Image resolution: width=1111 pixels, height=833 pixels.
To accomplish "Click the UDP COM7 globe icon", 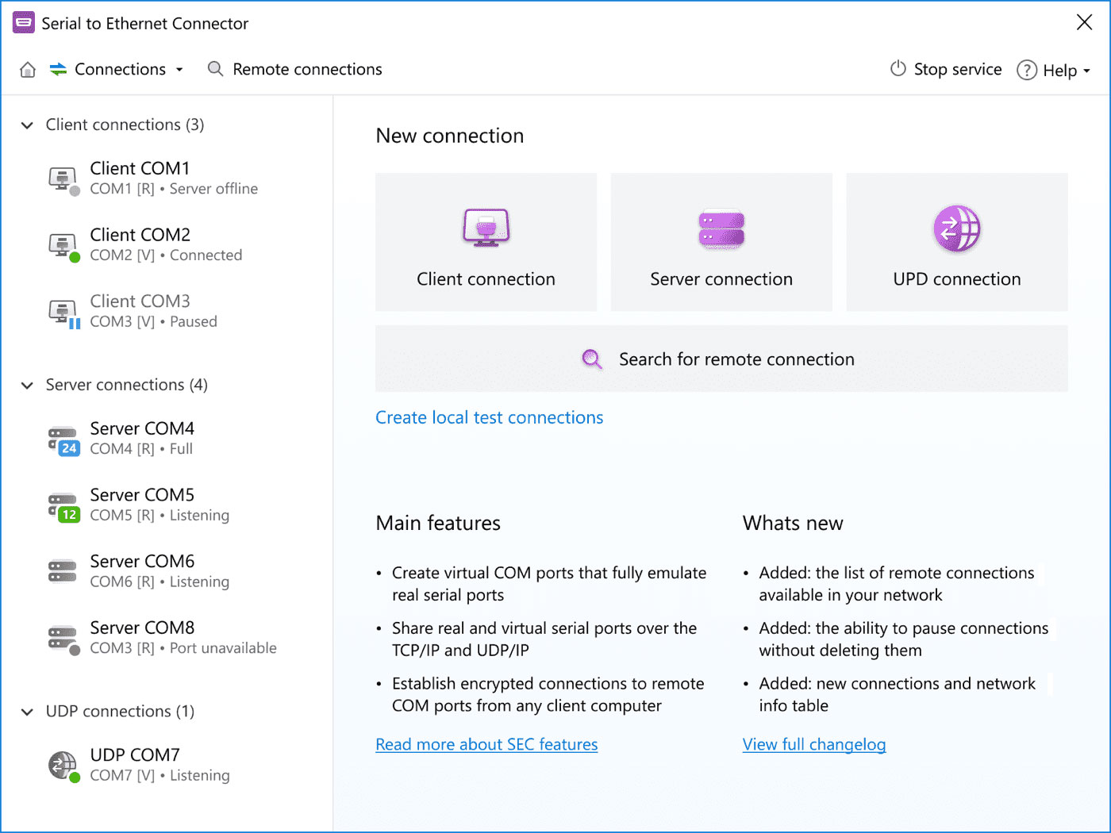I will [x=63, y=764].
